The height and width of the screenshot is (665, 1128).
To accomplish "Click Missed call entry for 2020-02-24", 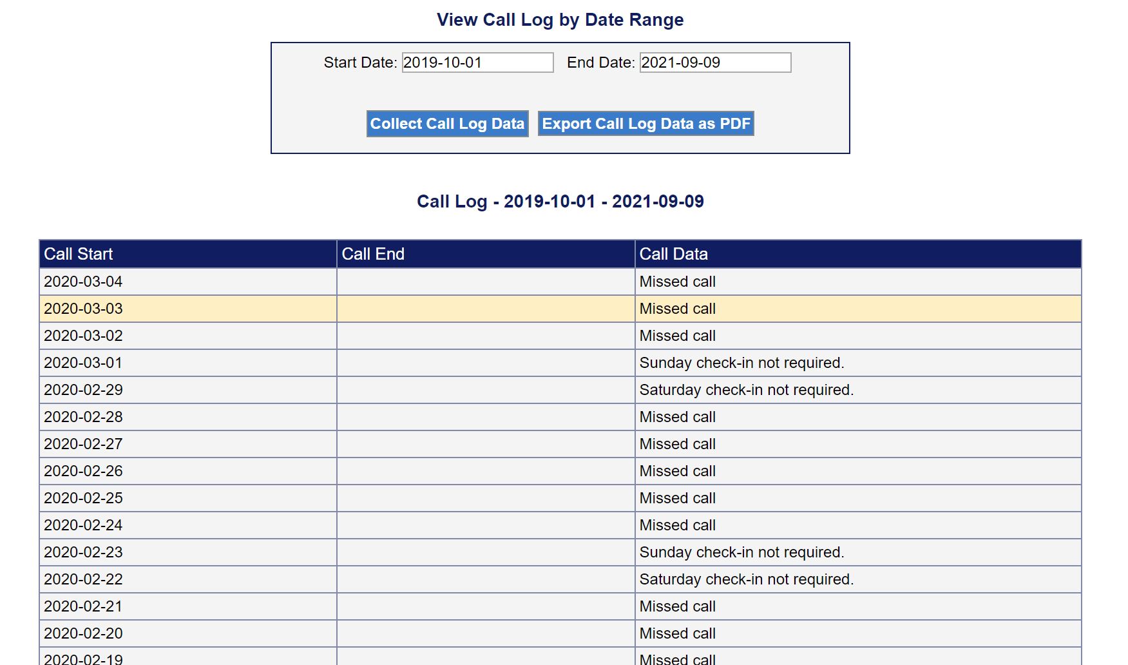I will tap(677, 525).
